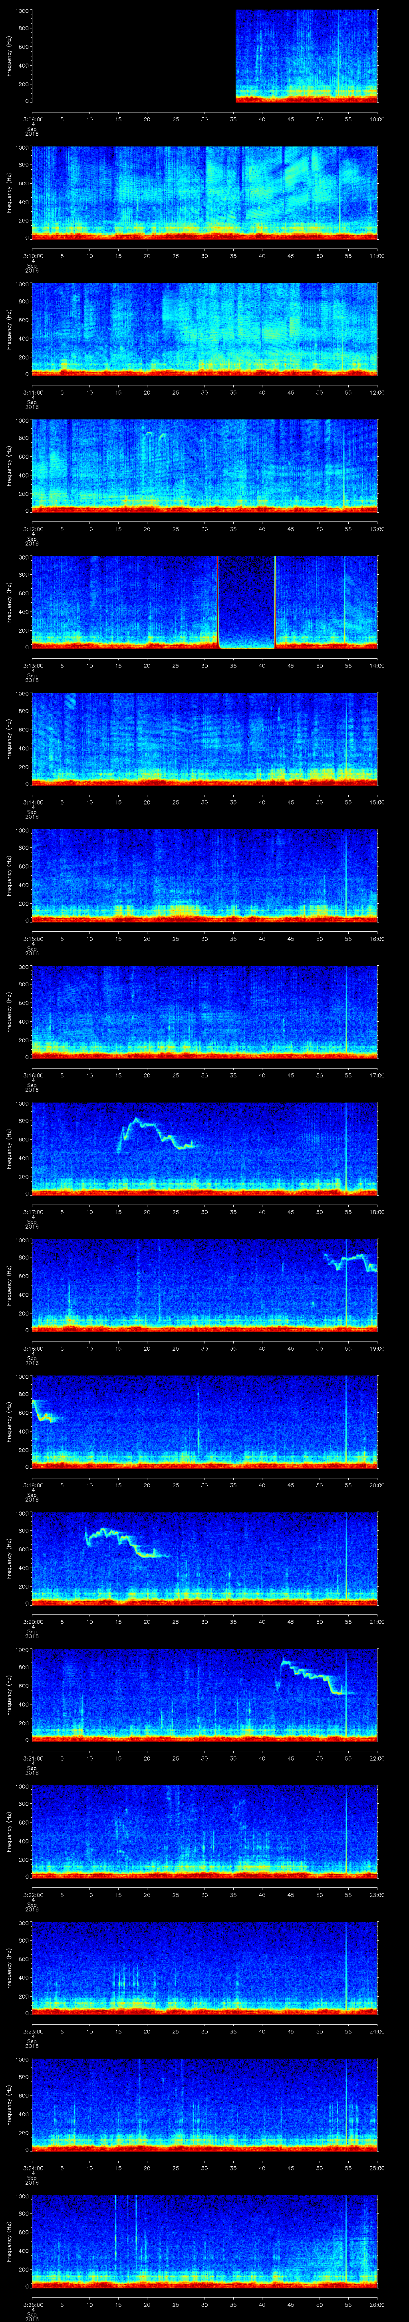Click the small arcs near 800 Hz in the 3:12:00 panel
Viewport: 409px width, 2322px height.
coord(155,435)
